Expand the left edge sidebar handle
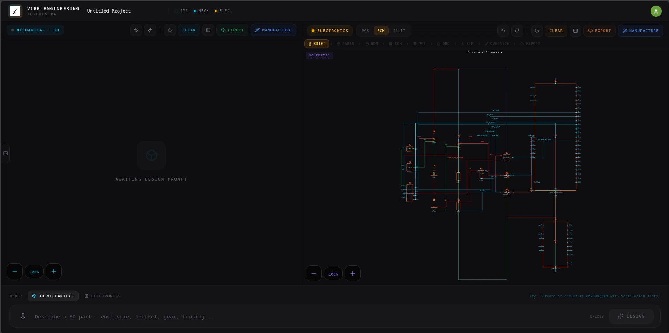The height and width of the screenshot is (333, 669). pyautogui.click(x=6, y=153)
